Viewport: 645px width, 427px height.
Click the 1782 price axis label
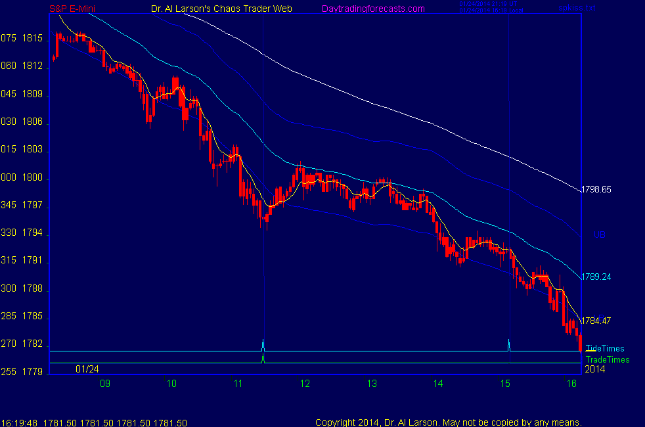32,344
